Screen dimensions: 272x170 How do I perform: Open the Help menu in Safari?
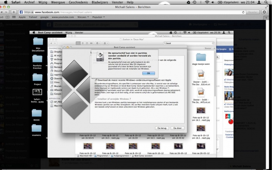[x=130, y=2]
